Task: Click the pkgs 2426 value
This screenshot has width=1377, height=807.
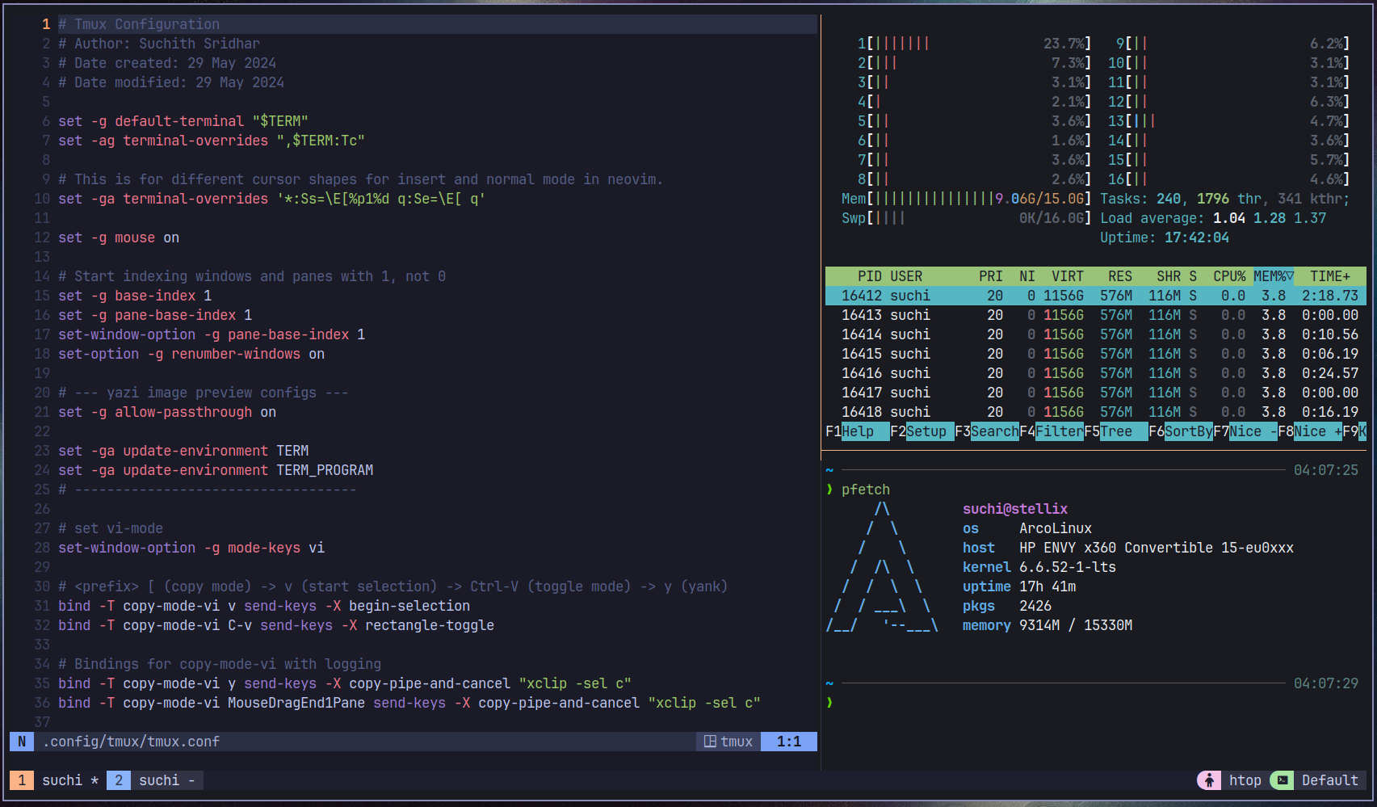Action: [1035, 606]
